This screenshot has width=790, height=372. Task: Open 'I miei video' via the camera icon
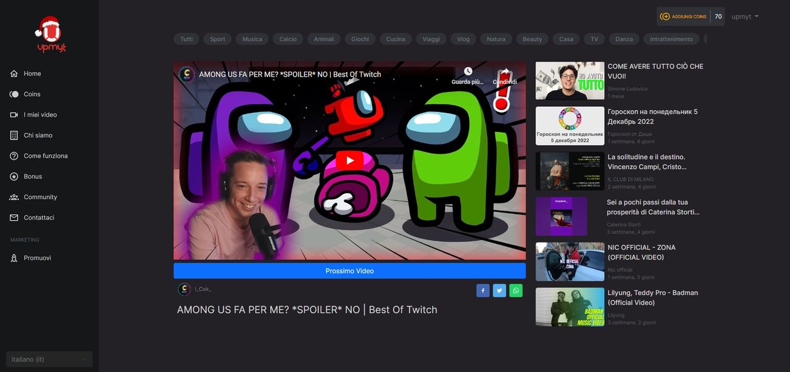[14, 114]
